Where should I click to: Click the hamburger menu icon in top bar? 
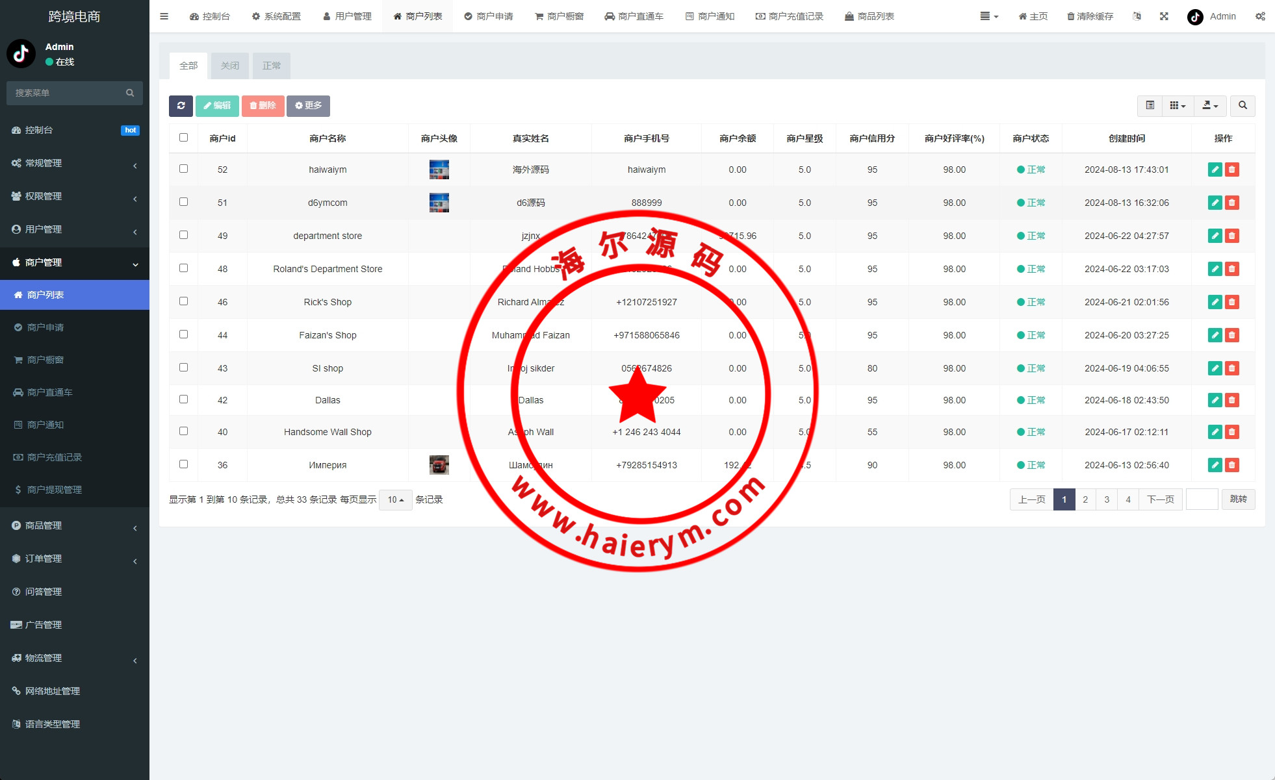[x=164, y=16]
